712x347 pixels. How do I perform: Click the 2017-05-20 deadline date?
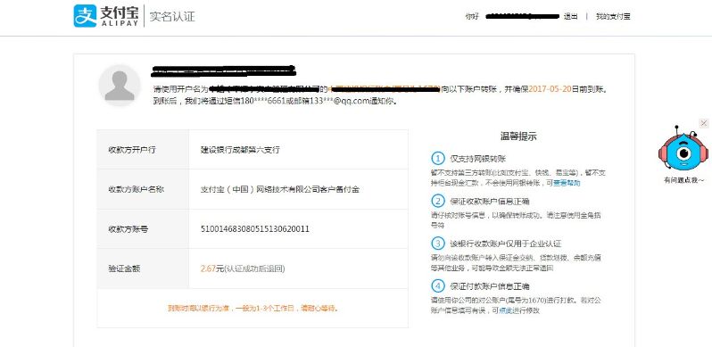pos(550,89)
